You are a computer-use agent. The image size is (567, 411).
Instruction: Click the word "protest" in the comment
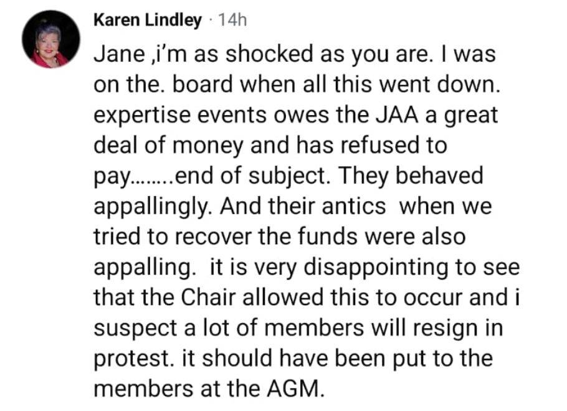tap(129, 359)
